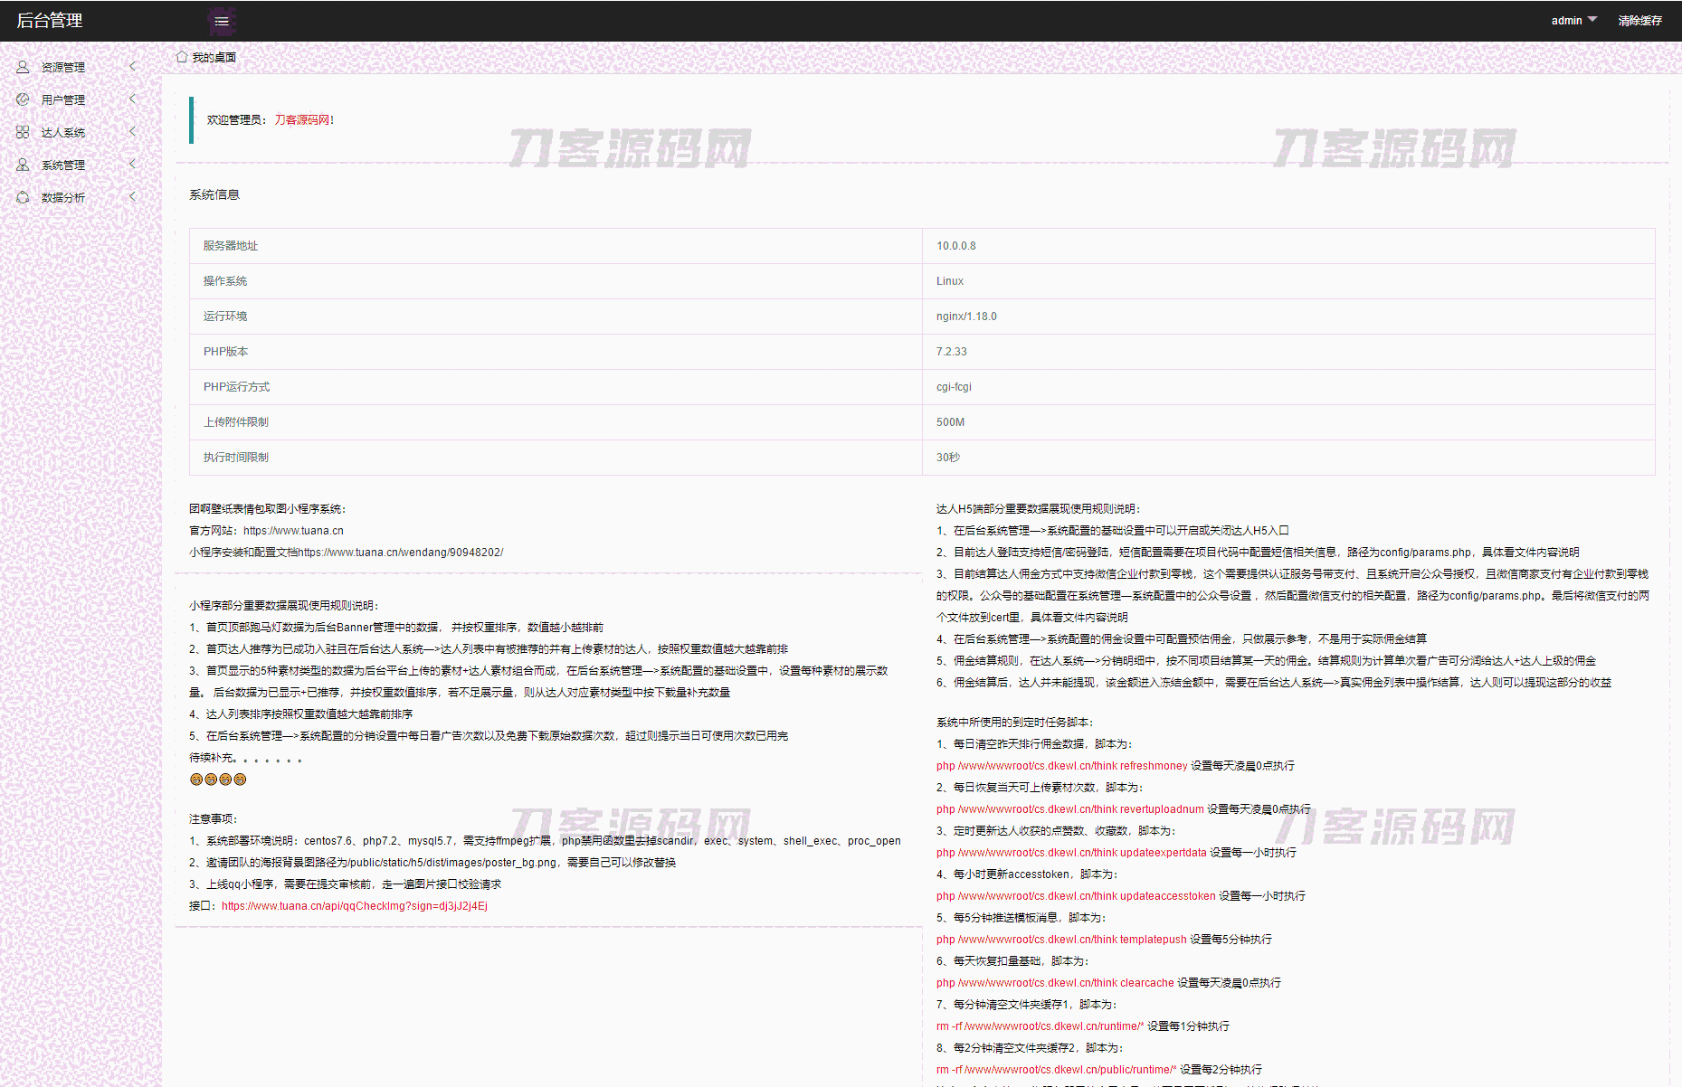Select the upload limit value 500M
The width and height of the screenshot is (1682, 1087).
pos(950,422)
